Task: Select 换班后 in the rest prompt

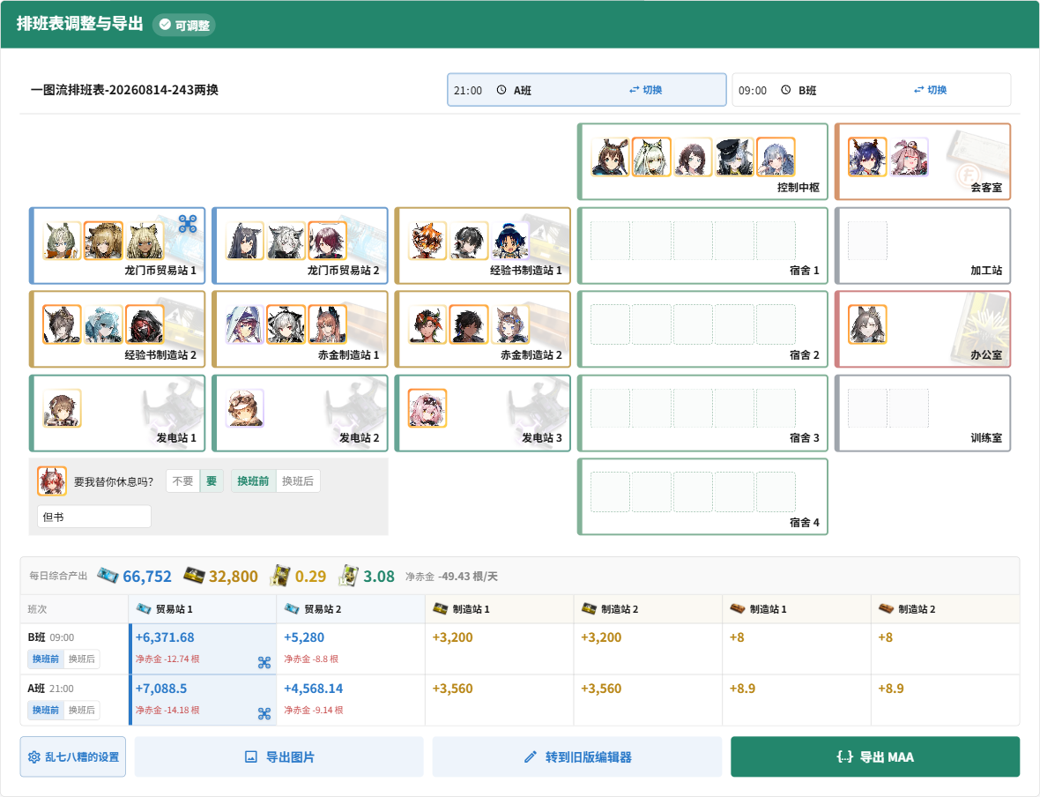Action: (x=298, y=481)
